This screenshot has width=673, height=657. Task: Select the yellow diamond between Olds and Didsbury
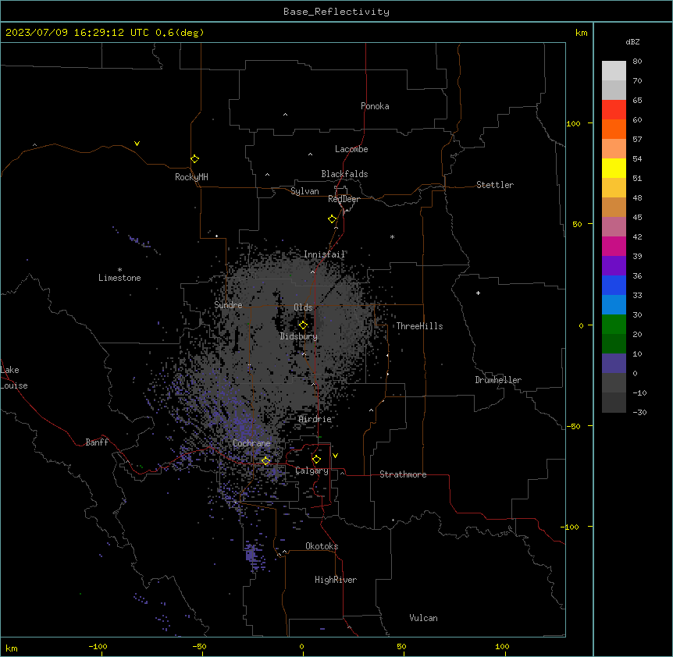[303, 325]
